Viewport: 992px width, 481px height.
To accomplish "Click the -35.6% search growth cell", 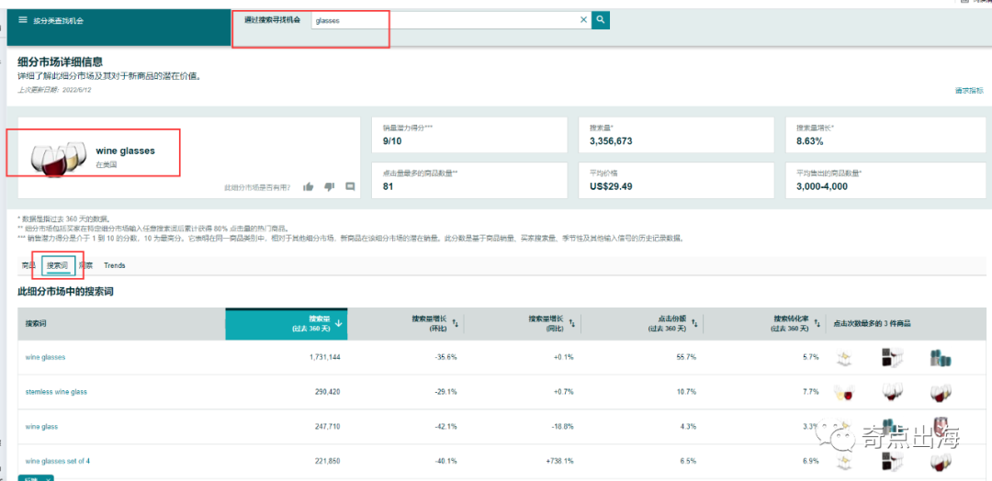I will click(445, 357).
